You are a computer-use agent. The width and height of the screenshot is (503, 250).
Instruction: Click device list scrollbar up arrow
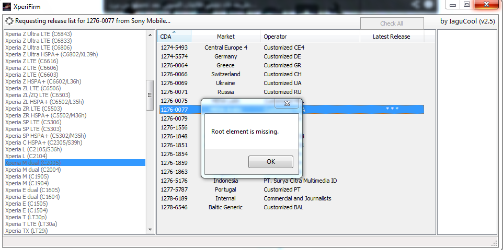click(x=150, y=34)
